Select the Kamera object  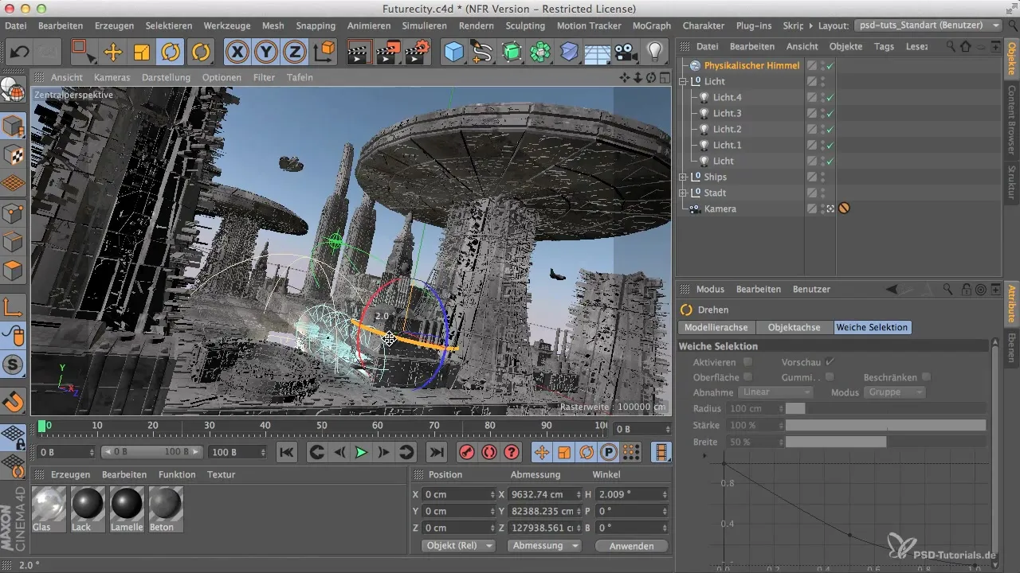pyautogui.click(x=720, y=209)
